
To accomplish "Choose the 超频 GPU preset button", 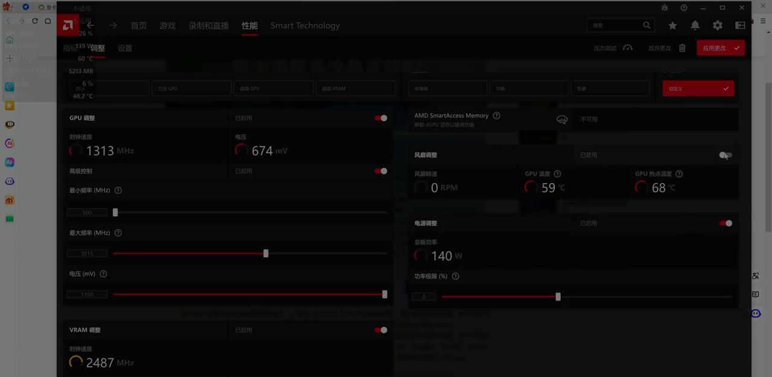I will (x=273, y=89).
